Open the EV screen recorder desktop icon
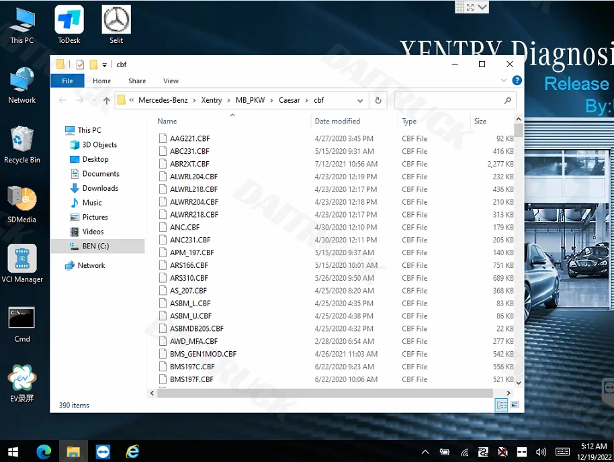 pyautogui.click(x=22, y=383)
